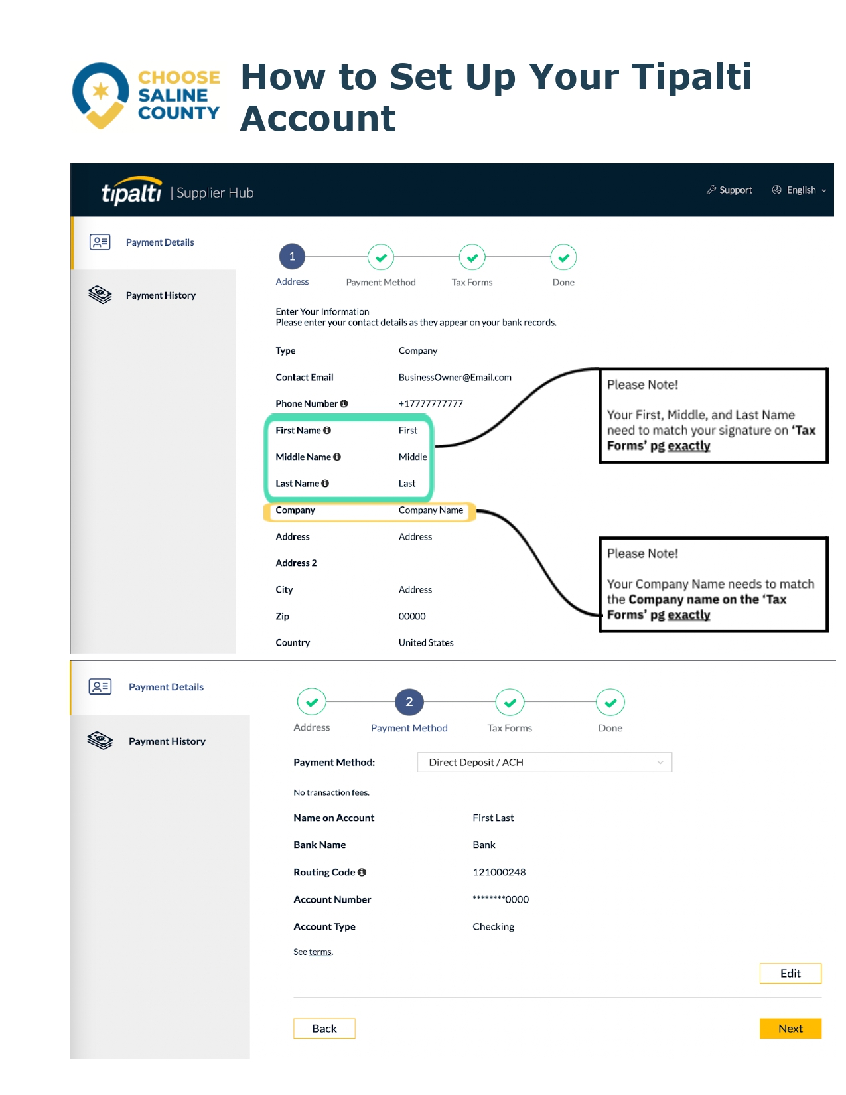Click the Done checkmark step in lower wizard

(x=610, y=702)
